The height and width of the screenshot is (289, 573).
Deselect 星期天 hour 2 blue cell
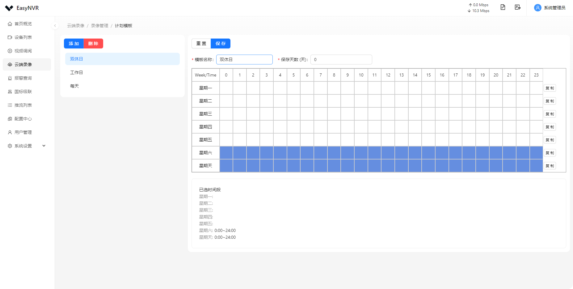(x=253, y=166)
